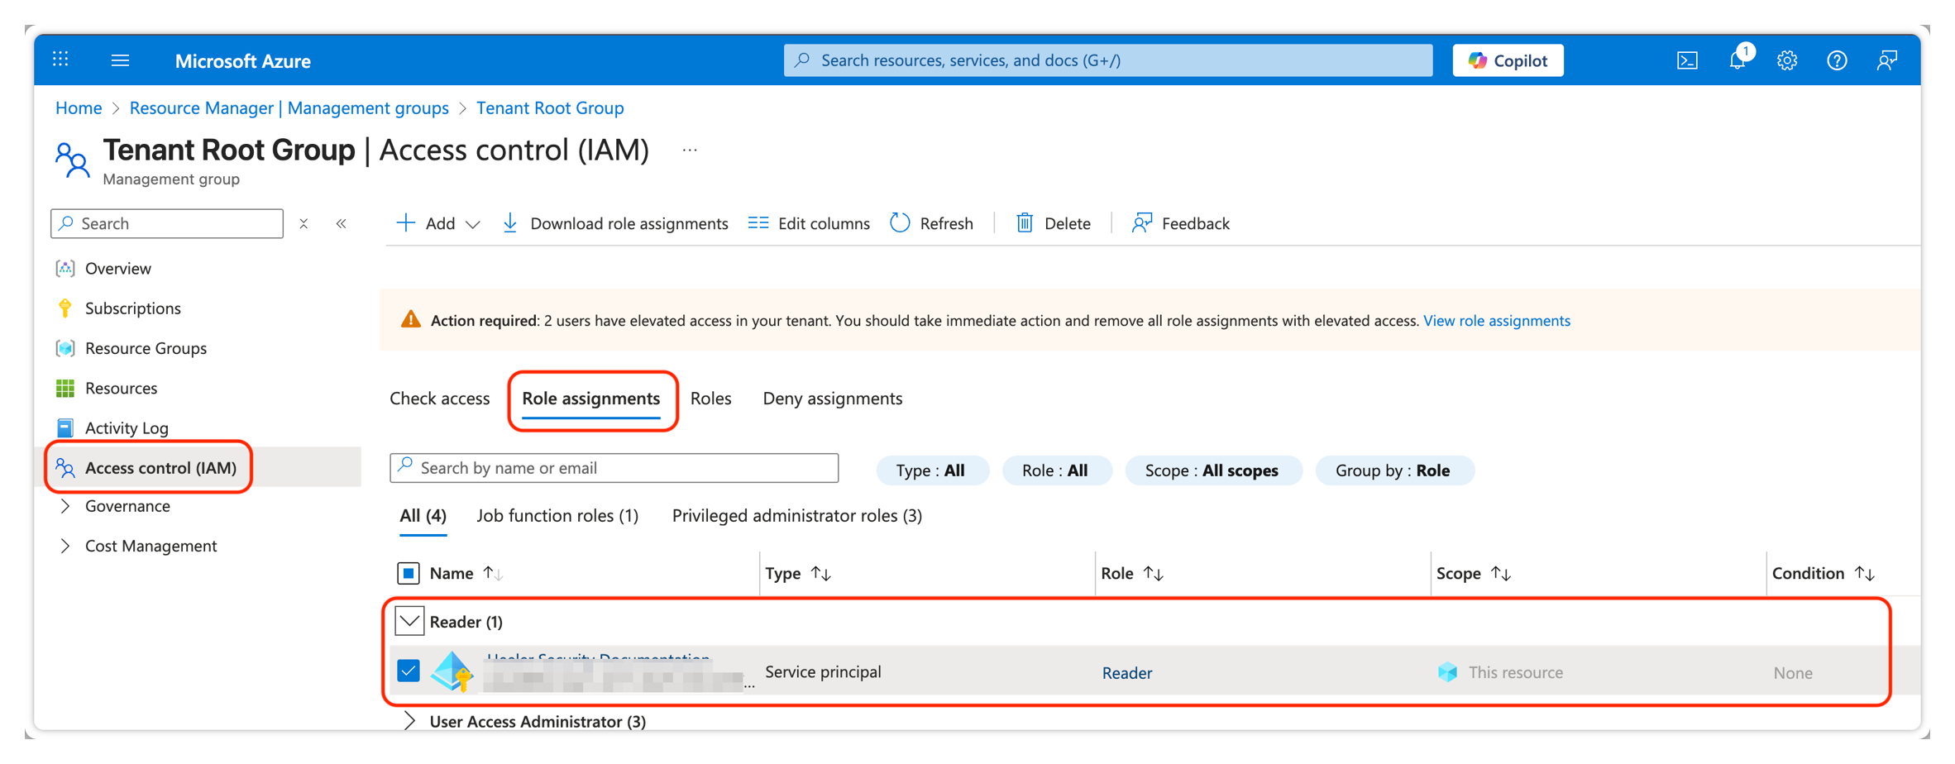This screenshot has width=1955, height=764.
Task: Clear the sidebar search with the X icon
Action: point(304,223)
